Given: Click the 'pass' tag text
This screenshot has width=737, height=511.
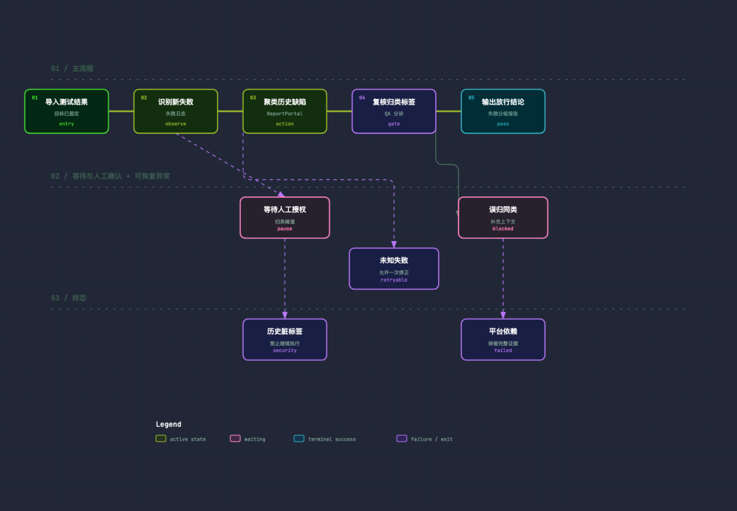Looking at the screenshot, I should coord(503,124).
